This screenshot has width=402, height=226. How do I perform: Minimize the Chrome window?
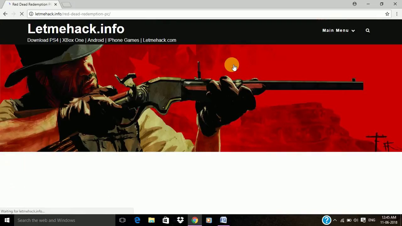tap(368, 4)
